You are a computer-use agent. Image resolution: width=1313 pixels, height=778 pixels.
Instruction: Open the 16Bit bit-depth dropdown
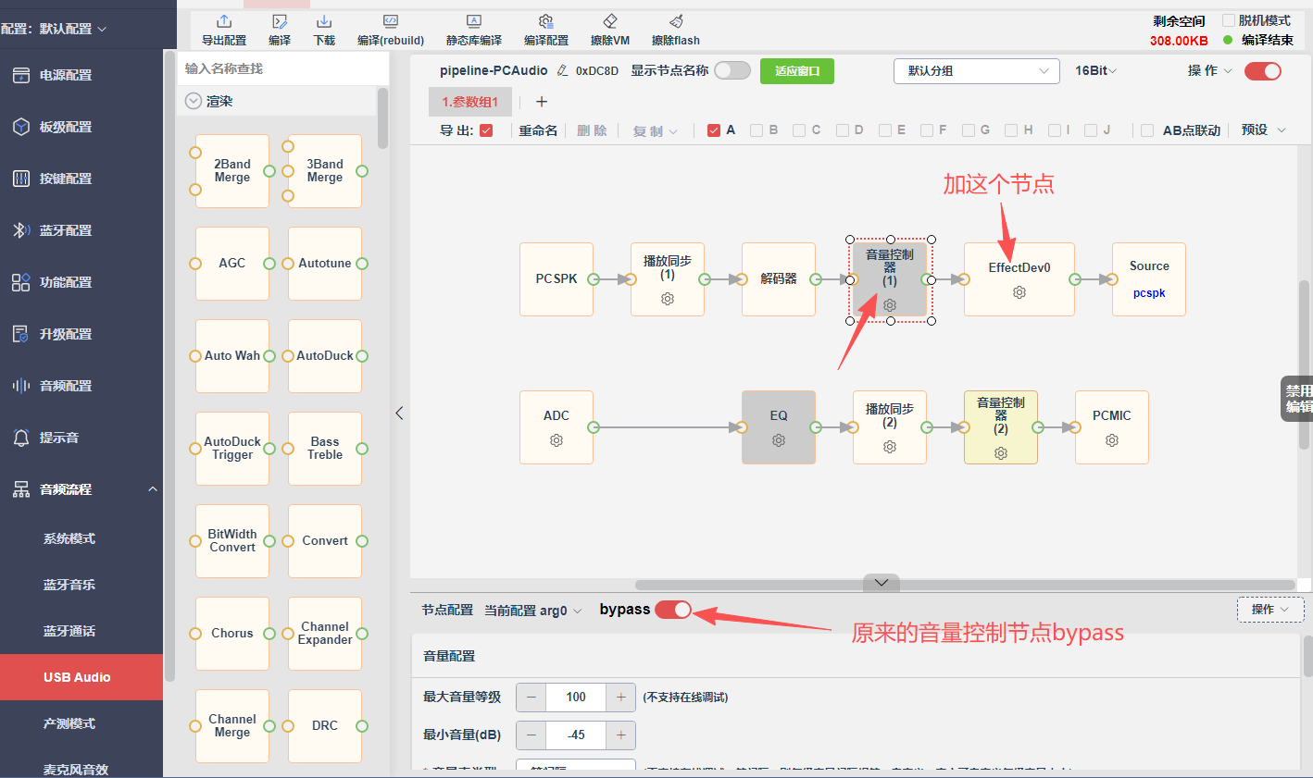click(1096, 71)
